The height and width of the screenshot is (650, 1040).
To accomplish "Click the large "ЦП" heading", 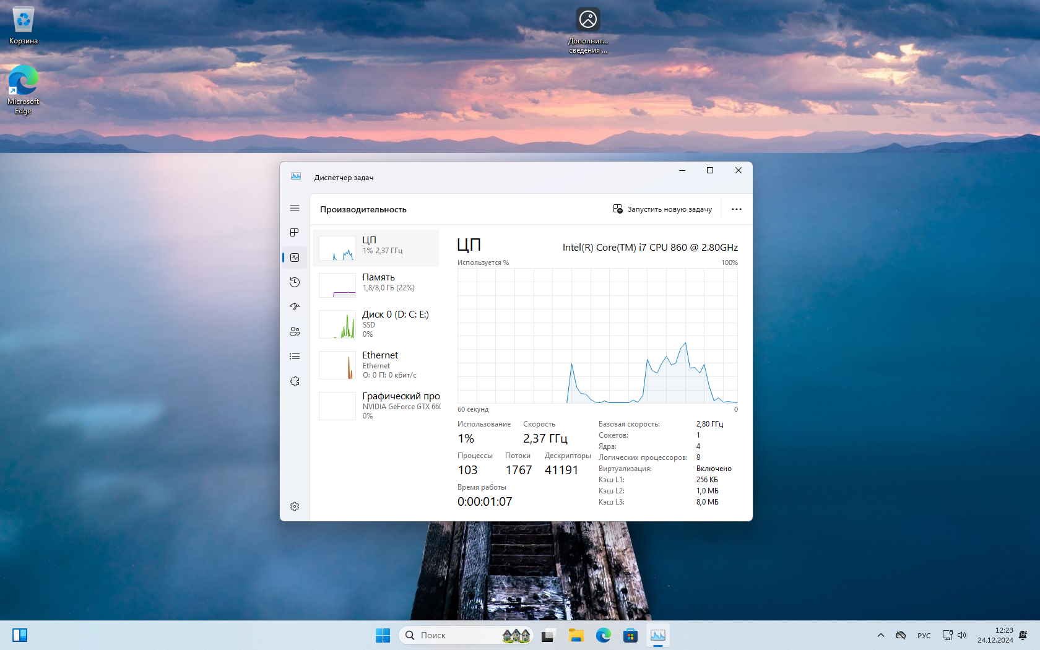I will (x=469, y=245).
